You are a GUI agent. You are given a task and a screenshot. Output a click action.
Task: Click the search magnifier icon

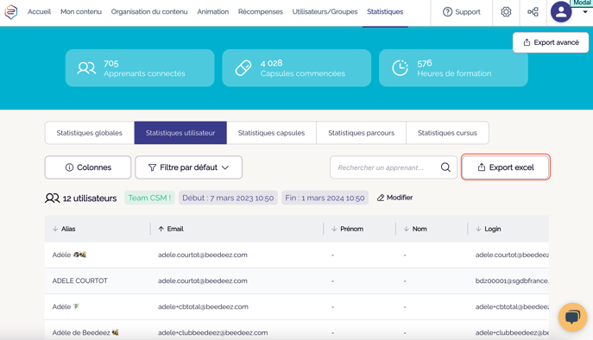445,167
